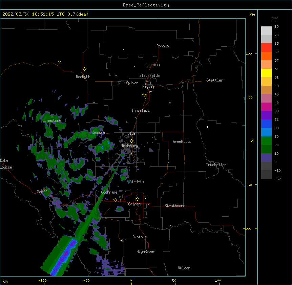The height and width of the screenshot is (285, 292).
Task: Click the 50 tick on bottom horizontal axis
Action: pyautogui.click(x=174, y=280)
